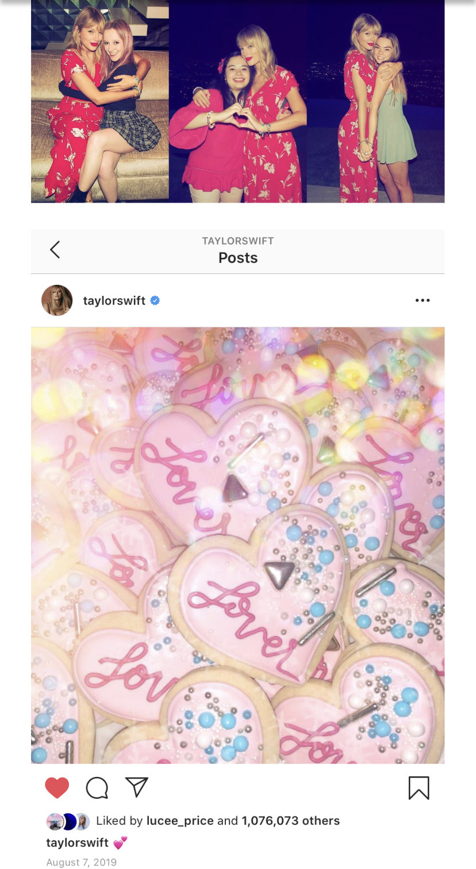Share post using paper plane icon
This screenshot has width=476, height=869.
137,787
